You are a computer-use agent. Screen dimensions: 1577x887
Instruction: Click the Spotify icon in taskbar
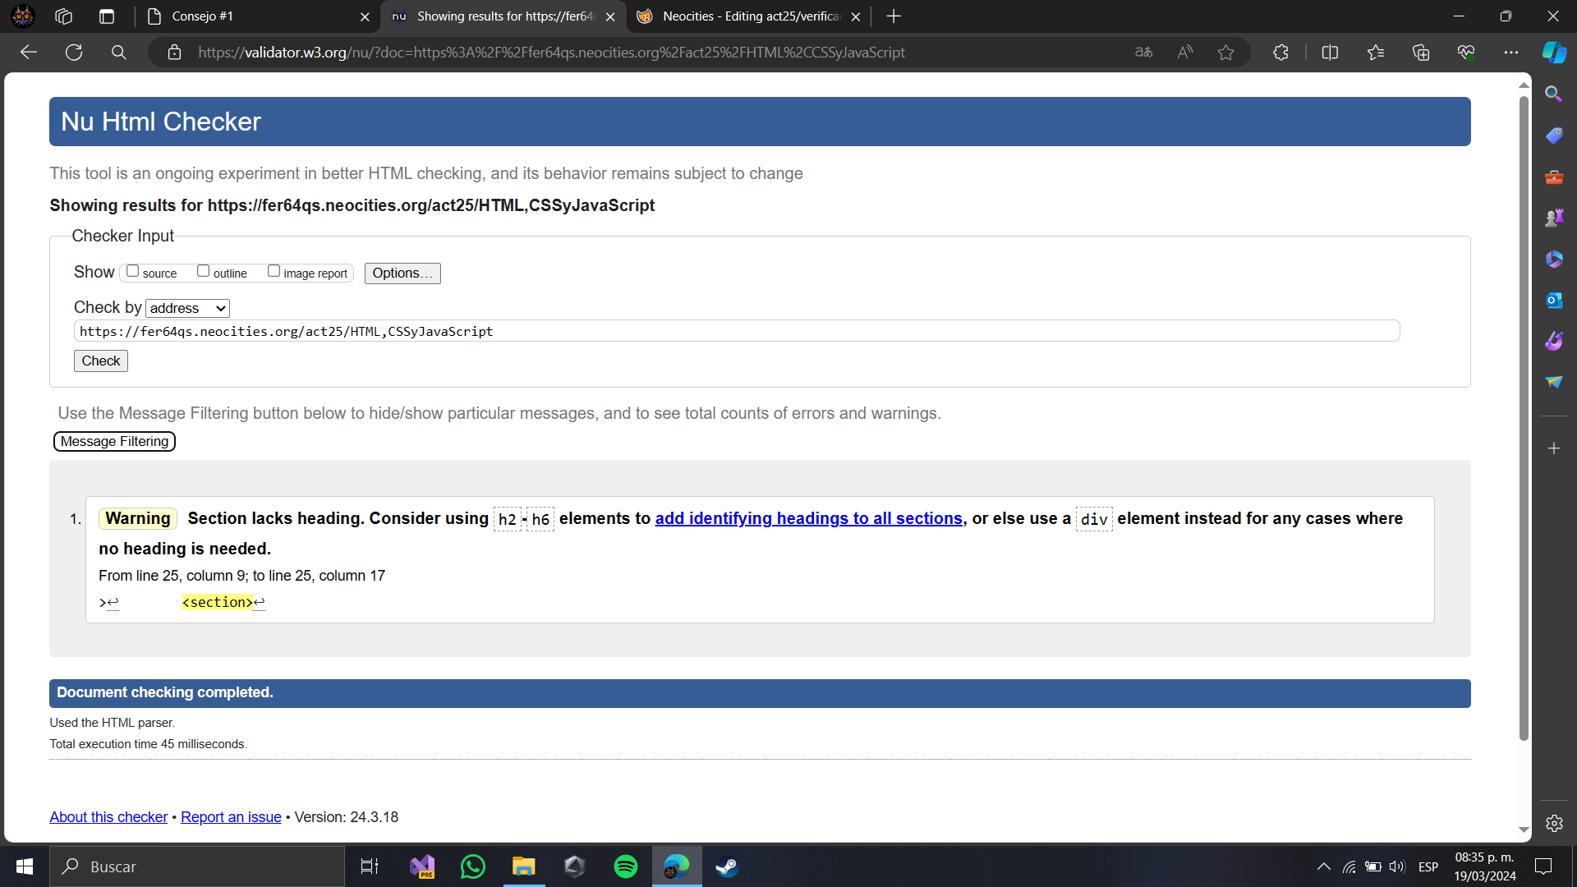(625, 866)
